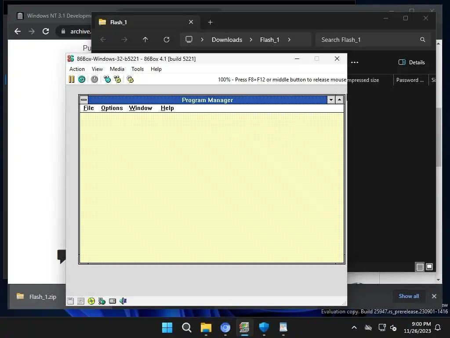Select Flash_1 in the Explorer breadcrumb
The image size is (450, 338).
coord(270,40)
